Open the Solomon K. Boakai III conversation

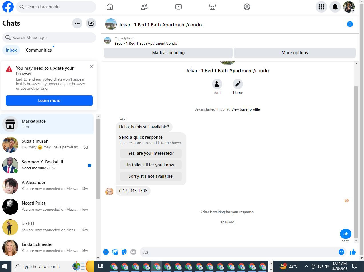click(x=47, y=165)
